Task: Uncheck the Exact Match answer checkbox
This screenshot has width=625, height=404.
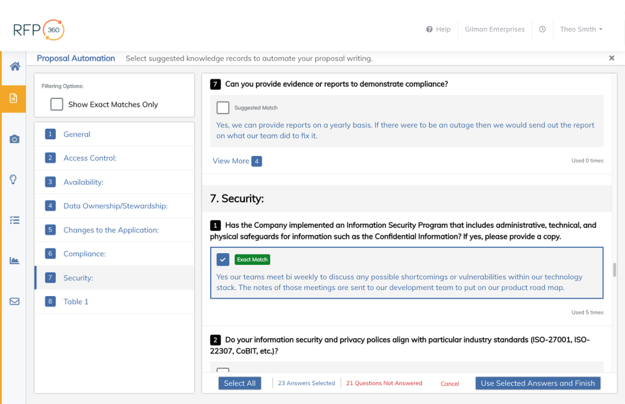Action: pyautogui.click(x=223, y=260)
